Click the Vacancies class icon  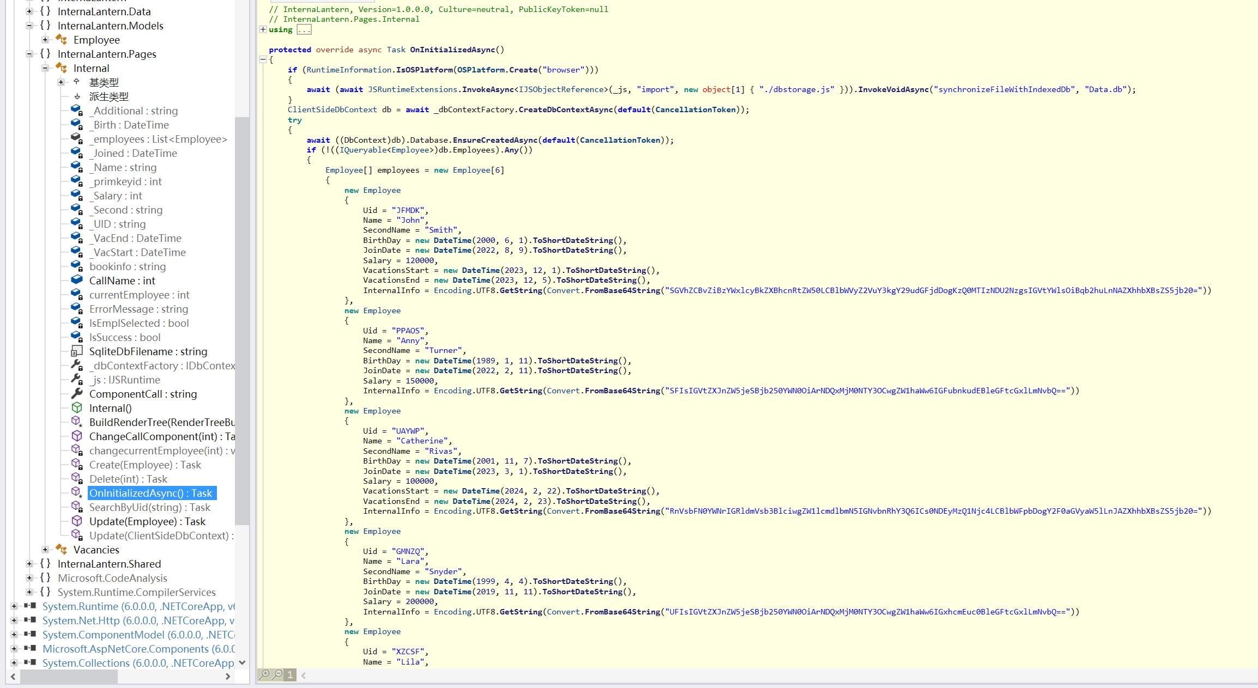click(61, 549)
